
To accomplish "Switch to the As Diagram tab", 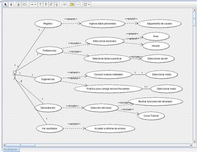I will point(11,150).
